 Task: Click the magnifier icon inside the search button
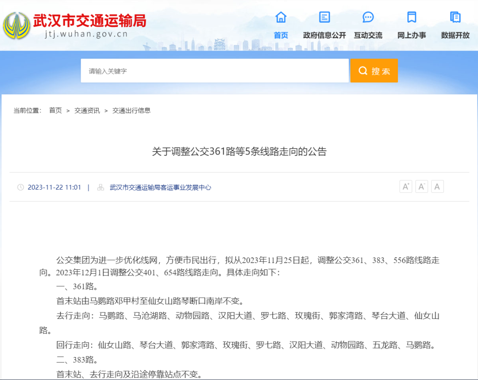(363, 70)
